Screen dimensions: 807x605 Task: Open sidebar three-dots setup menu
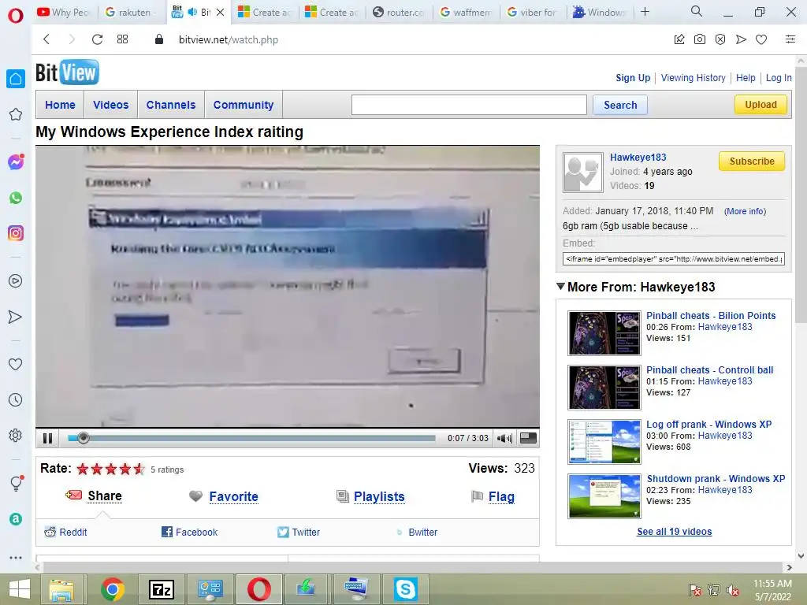tap(16, 558)
